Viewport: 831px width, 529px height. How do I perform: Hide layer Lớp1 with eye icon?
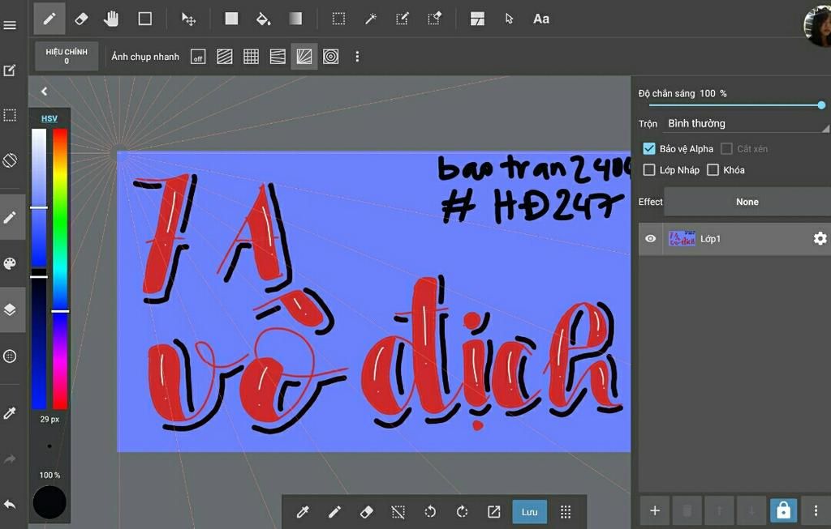pos(650,239)
